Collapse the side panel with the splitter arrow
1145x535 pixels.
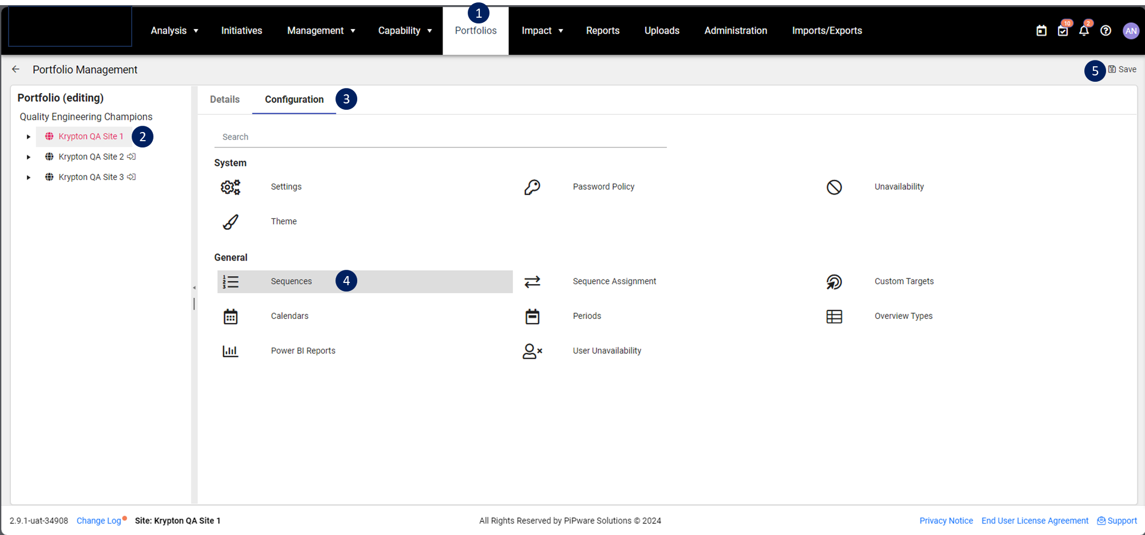194,288
